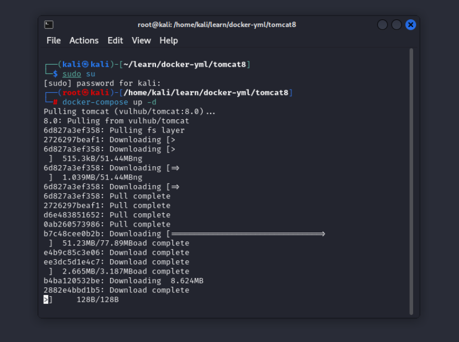Click 'b4ba120532be: Downloading 8.624MB' line

pyautogui.click(x=123, y=281)
